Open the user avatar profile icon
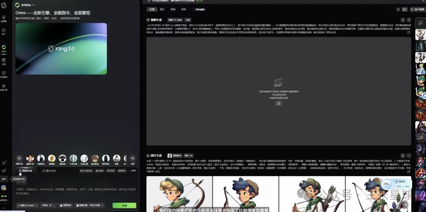The width and height of the screenshot is (426, 212). [4, 188]
